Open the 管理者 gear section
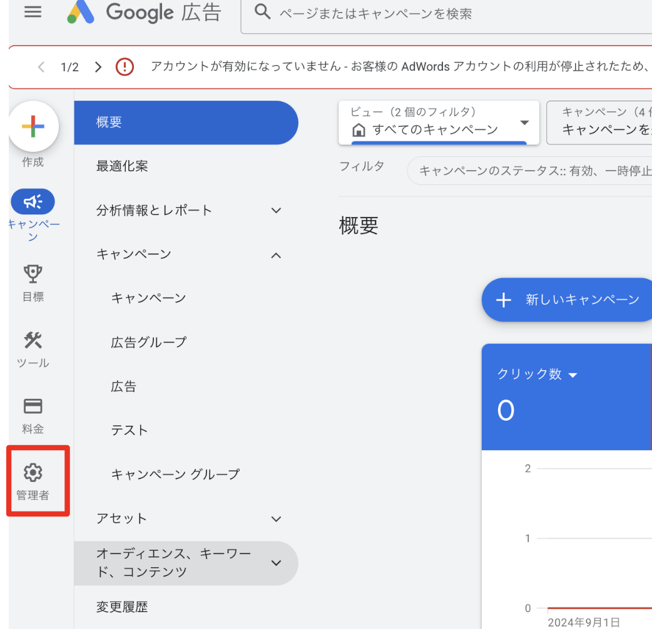 click(33, 482)
